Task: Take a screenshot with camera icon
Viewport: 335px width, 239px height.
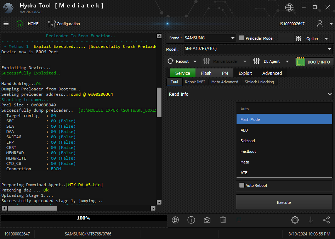Action: pos(207,220)
